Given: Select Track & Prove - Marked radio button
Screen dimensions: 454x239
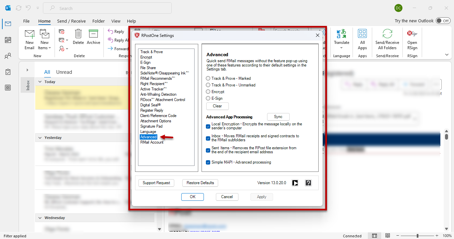Looking at the screenshot, I should click(208, 78).
